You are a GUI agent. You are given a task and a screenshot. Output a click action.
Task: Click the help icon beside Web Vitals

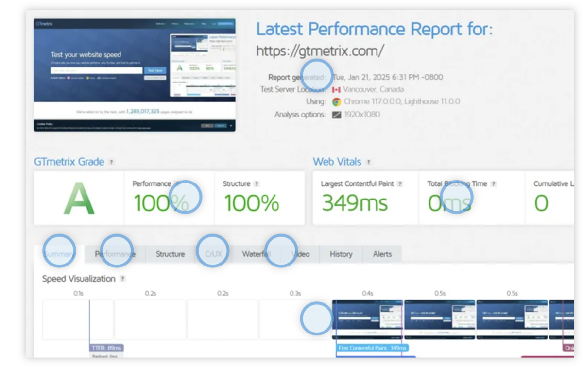(x=369, y=162)
